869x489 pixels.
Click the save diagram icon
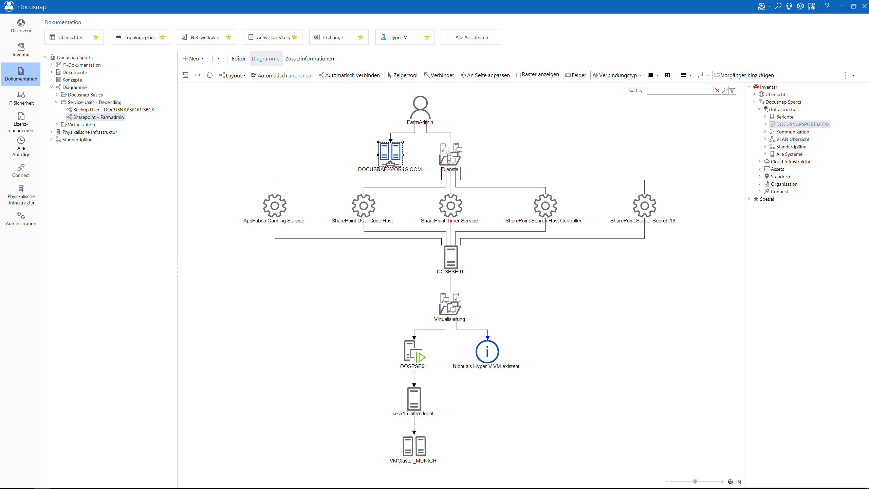(x=185, y=75)
